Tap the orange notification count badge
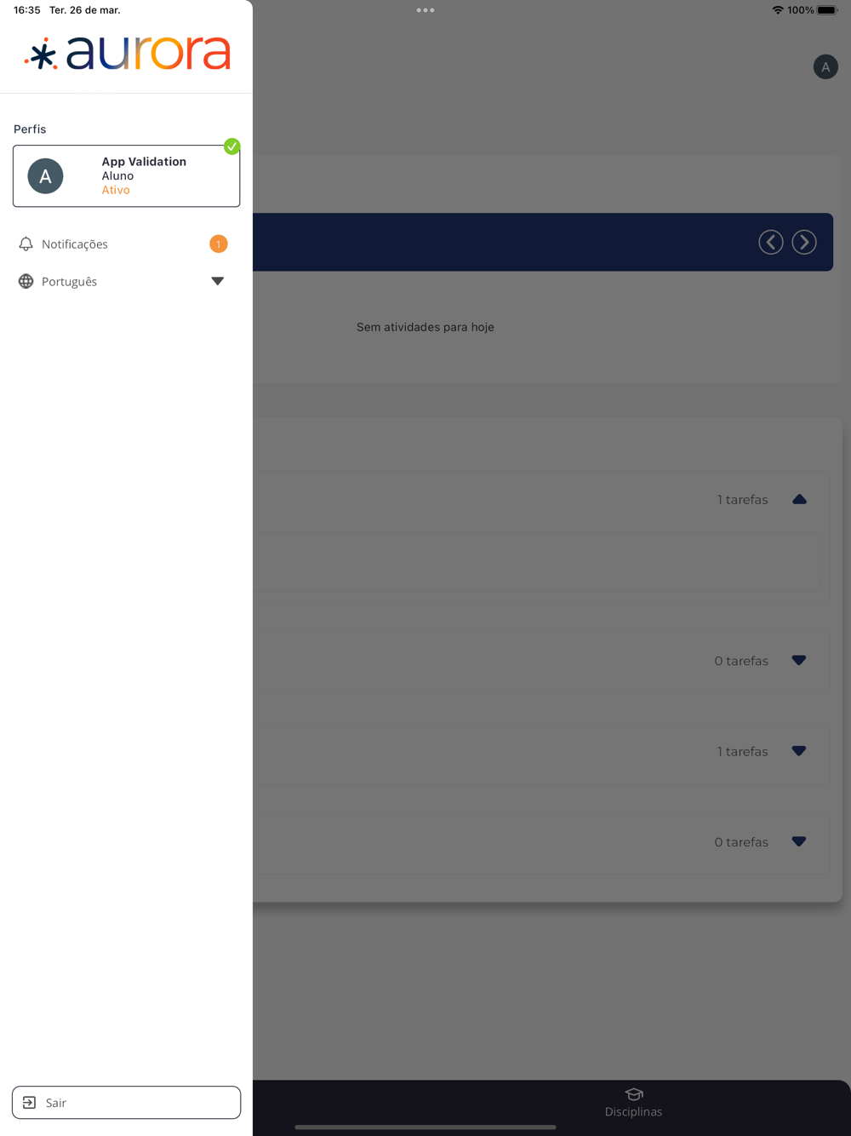The height and width of the screenshot is (1136, 851). pos(218,244)
